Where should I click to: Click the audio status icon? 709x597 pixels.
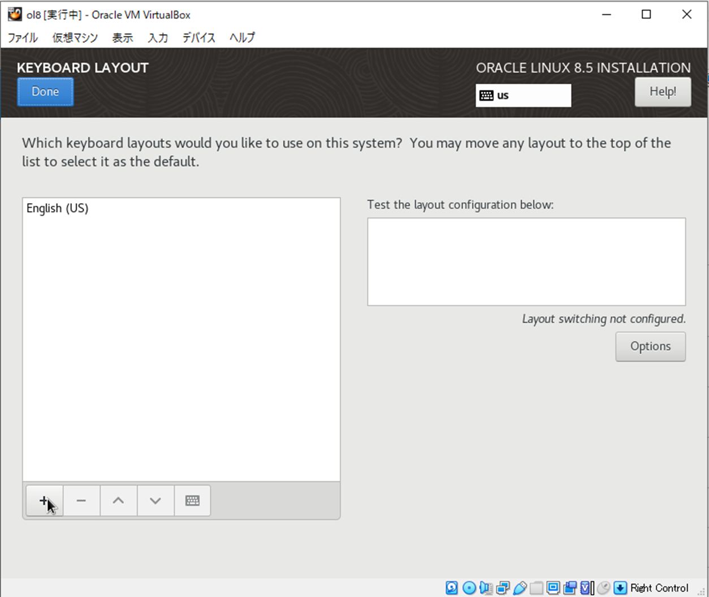pyautogui.click(x=486, y=588)
